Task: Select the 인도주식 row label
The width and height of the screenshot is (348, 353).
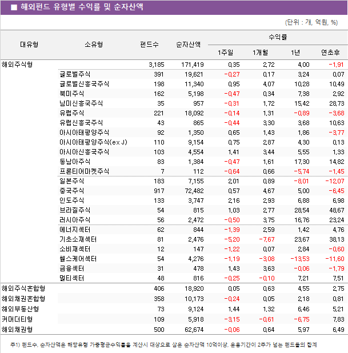Action: pyautogui.click(x=71, y=200)
